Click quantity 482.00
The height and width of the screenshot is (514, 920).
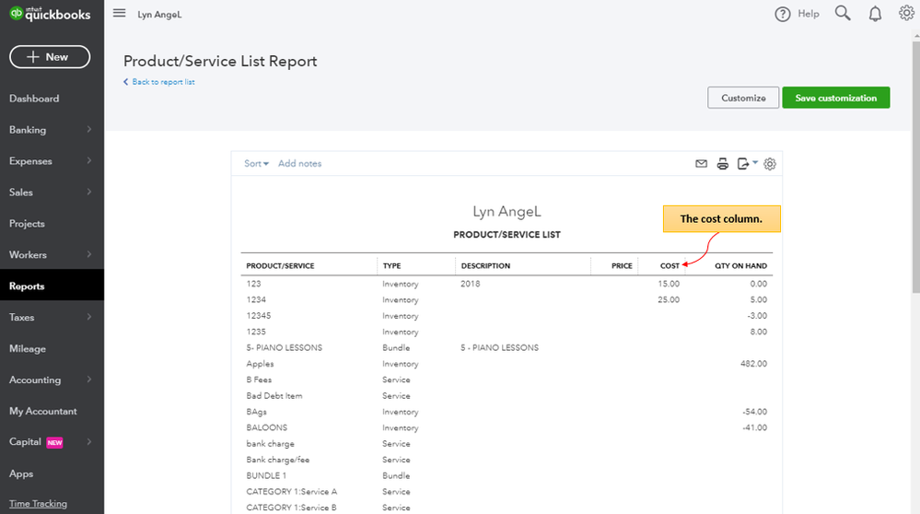pyautogui.click(x=753, y=364)
